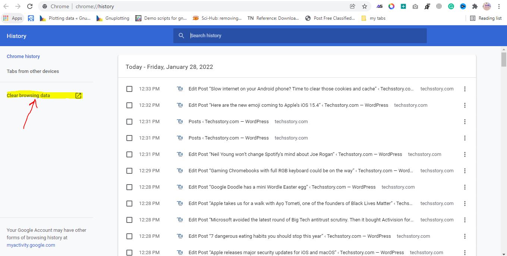Screen dimensions: 507x256
Task: Select Chrome history in the sidebar
Action: click(x=23, y=57)
